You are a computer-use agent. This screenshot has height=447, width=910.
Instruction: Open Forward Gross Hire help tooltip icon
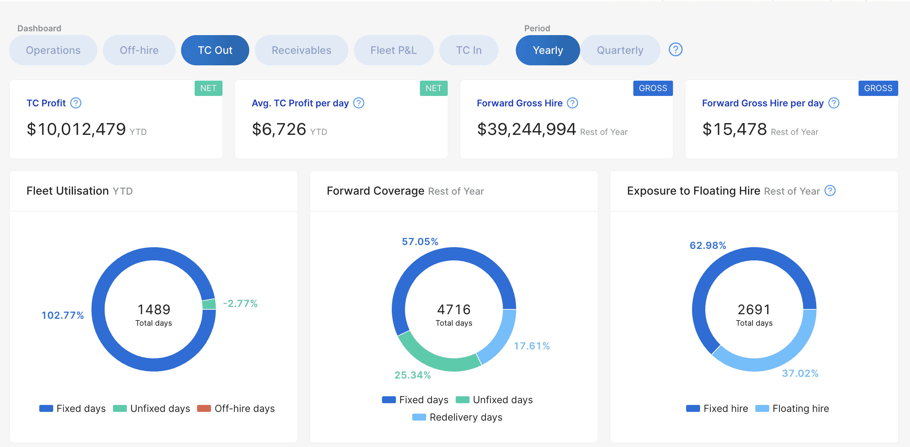click(x=572, y=103)
